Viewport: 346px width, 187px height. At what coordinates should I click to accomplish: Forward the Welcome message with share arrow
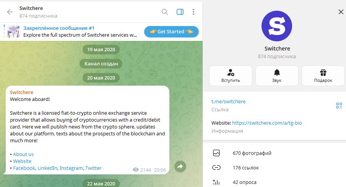tap(180, 166)
